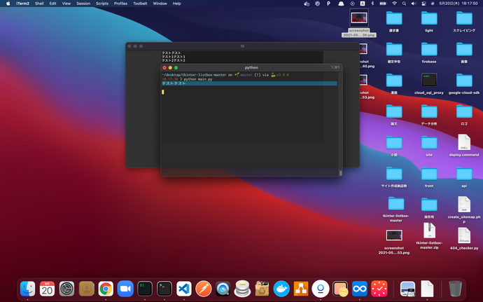
Task: Open the Toolbelt menu
Action: [140, 4]
